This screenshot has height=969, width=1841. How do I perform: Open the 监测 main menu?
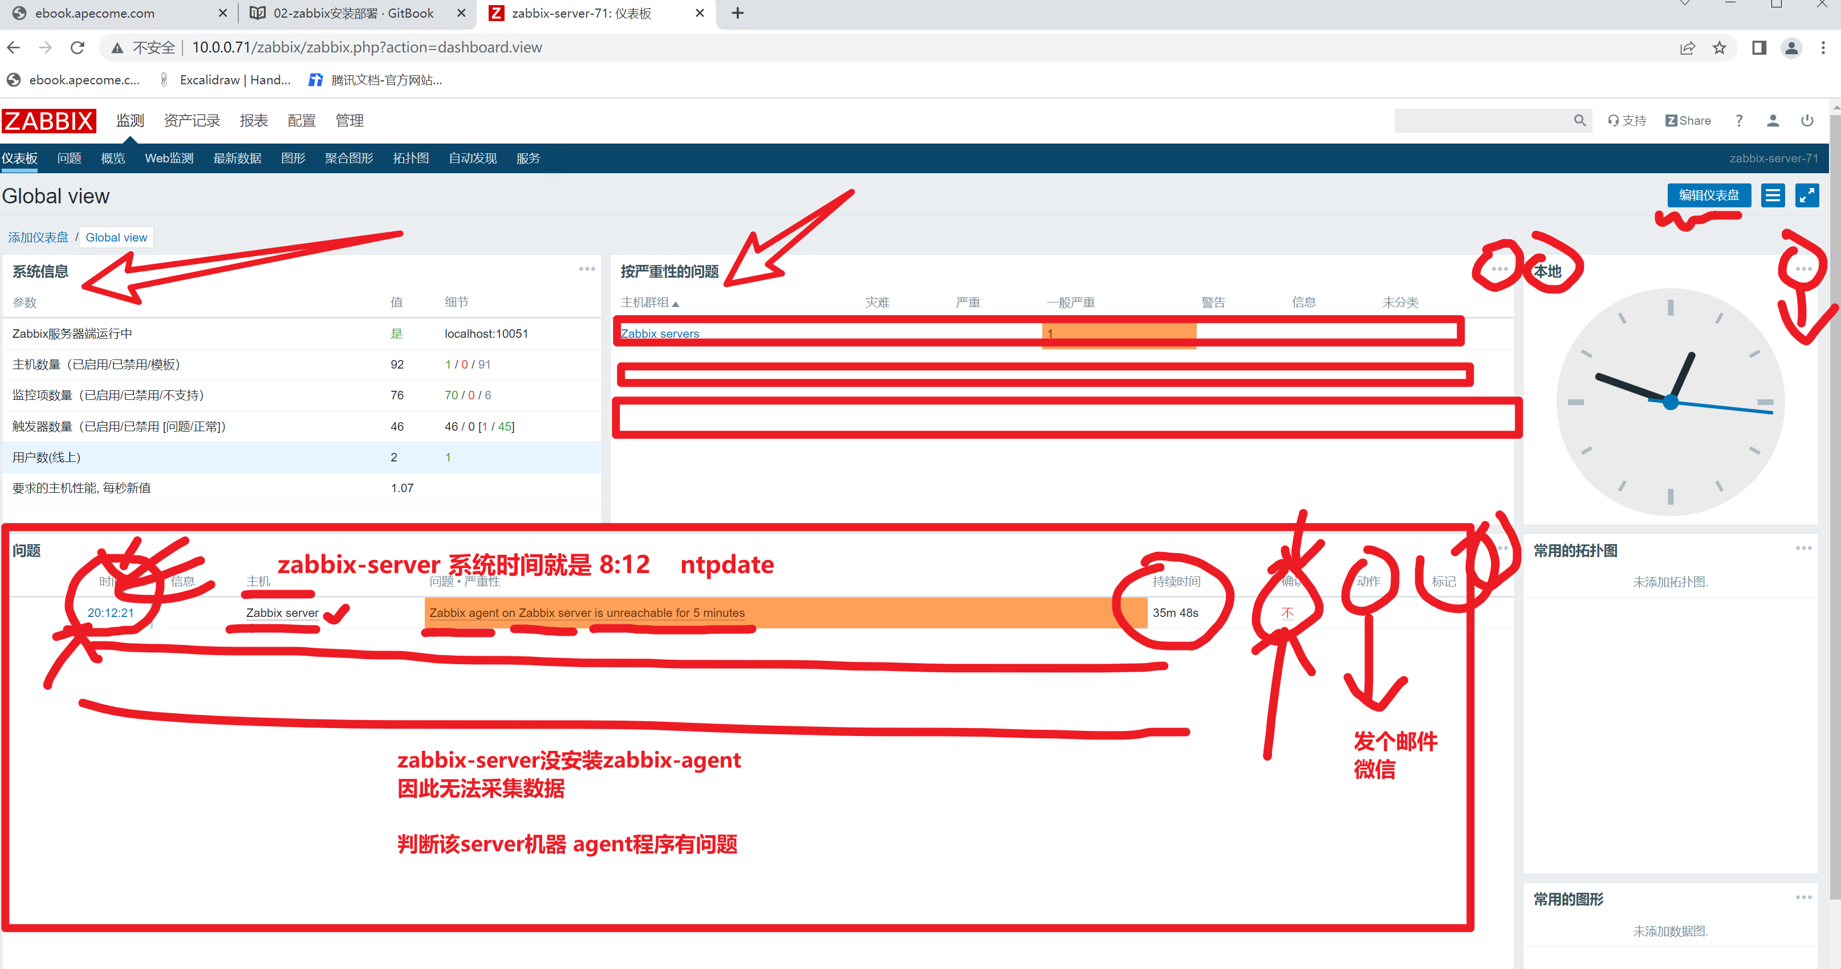click(130, 121)
